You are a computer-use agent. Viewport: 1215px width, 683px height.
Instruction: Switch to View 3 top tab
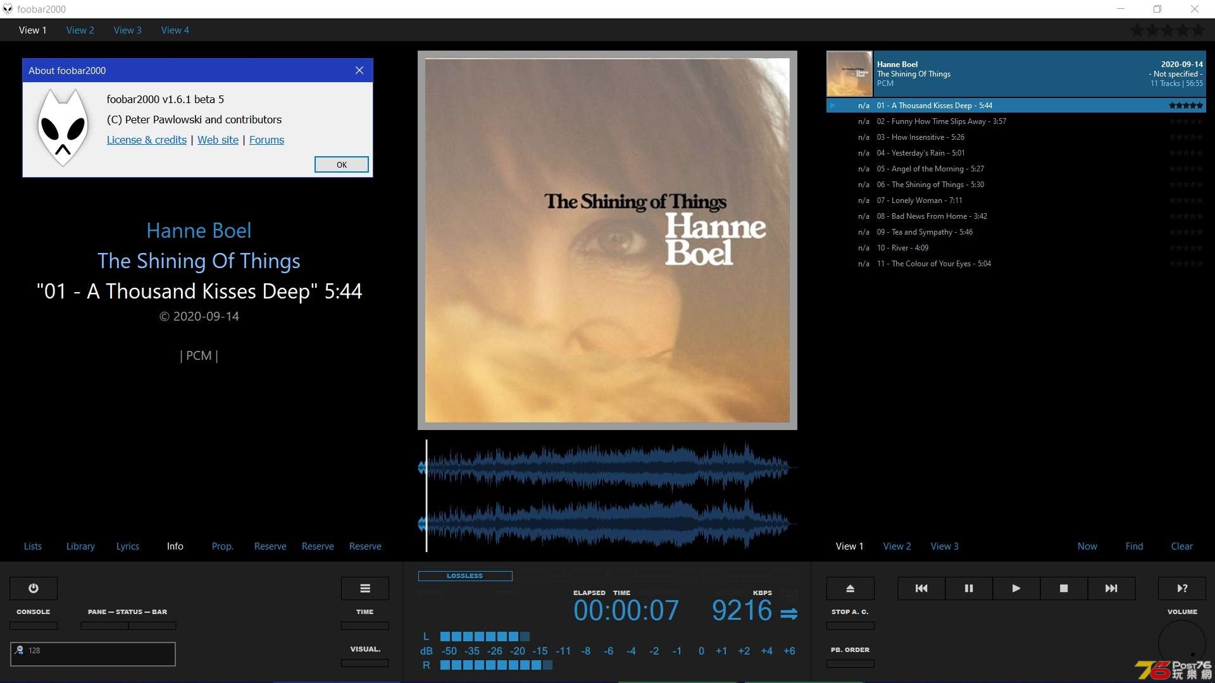pos(127,30)
